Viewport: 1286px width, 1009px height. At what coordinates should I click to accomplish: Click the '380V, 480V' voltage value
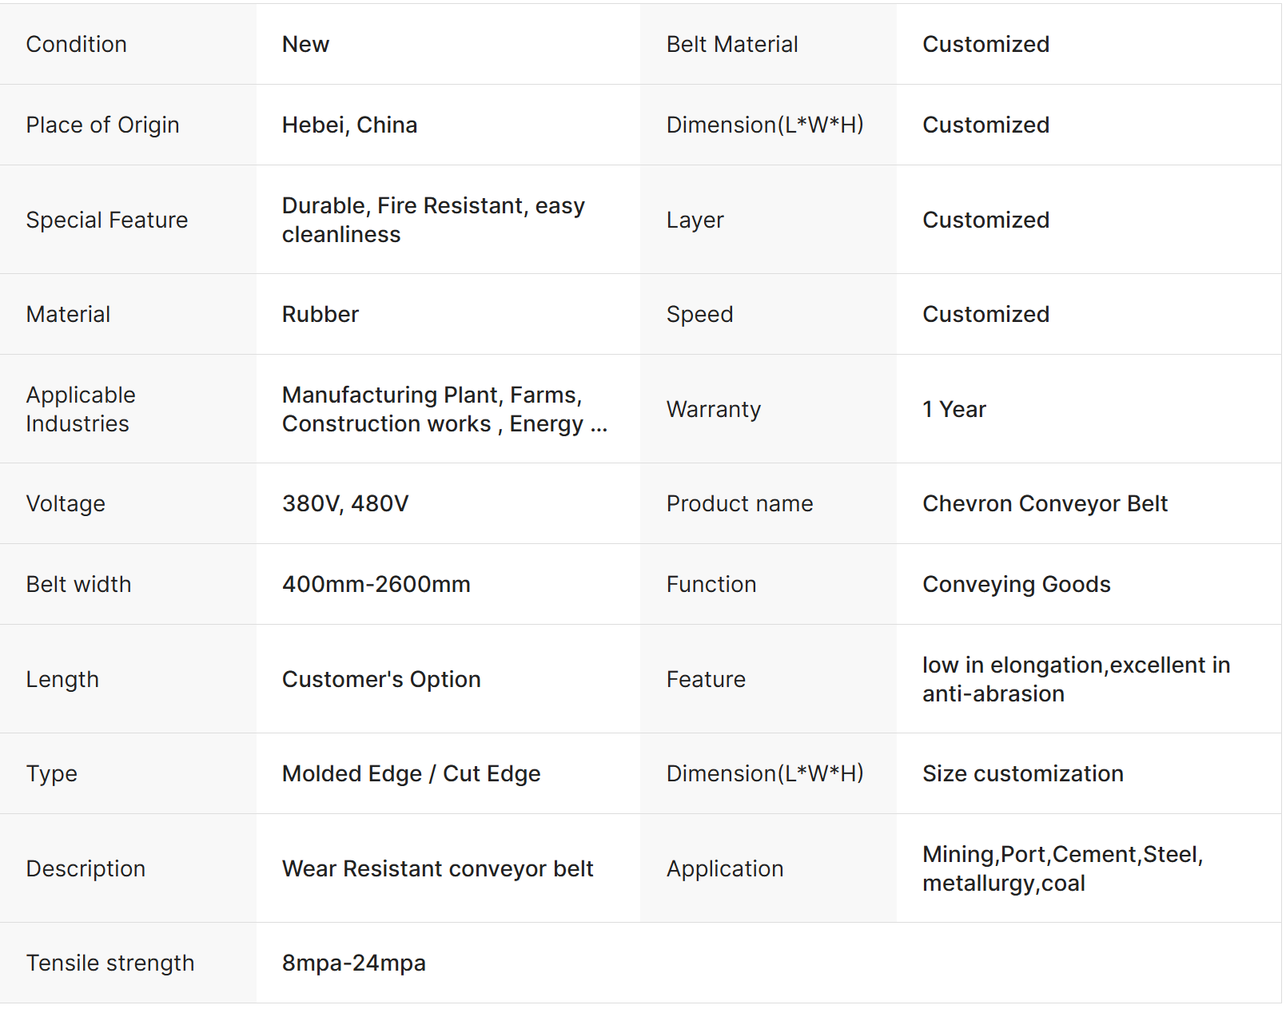tap(345, 504)
